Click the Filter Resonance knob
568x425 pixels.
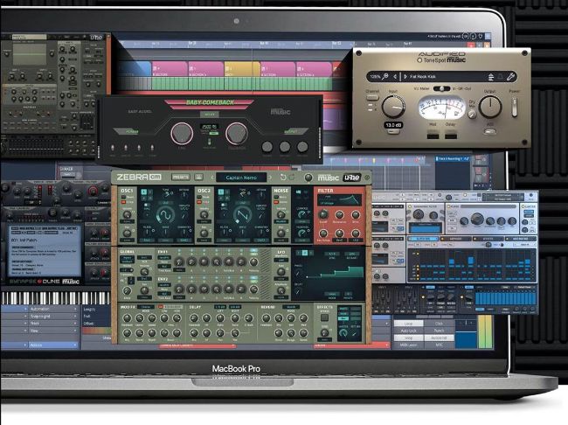[x=339, y=214]
